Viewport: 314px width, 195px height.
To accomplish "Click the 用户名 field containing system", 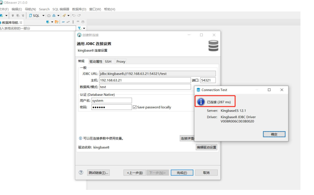I will click(x=112, y=101).
